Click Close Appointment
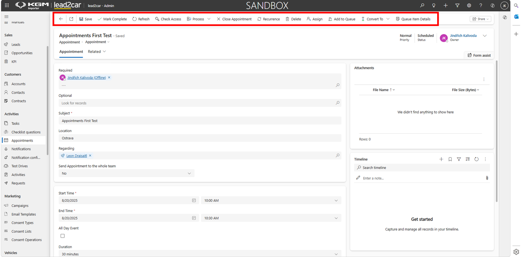Image resolution: width=522 pixels, height=257 pixels. [x=234, y=19]
